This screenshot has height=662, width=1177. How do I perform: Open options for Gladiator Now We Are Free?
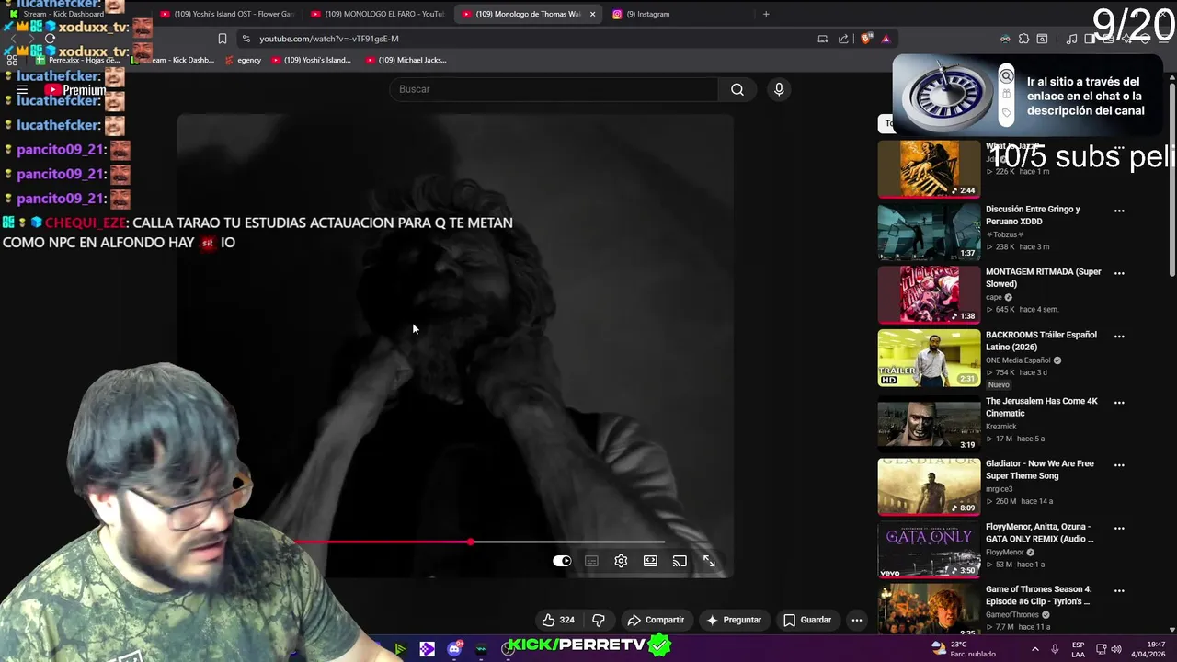(x=1119, y=465)
